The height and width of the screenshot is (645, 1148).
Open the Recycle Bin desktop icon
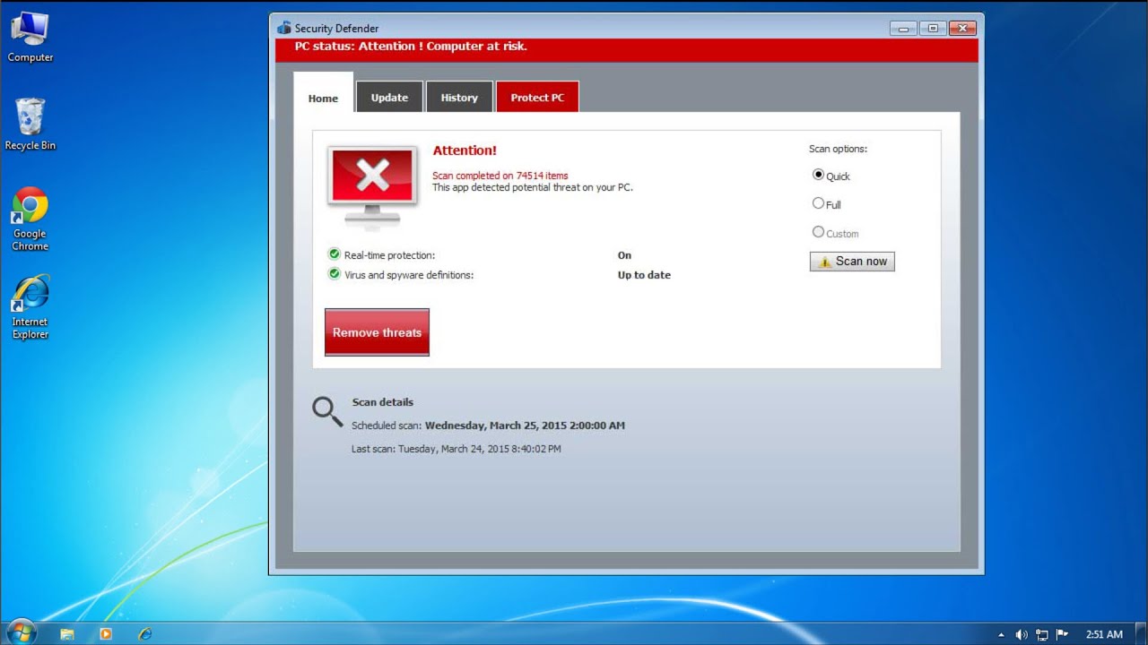[x=30, y=125]
